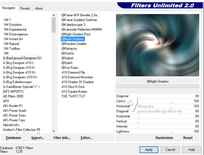Click the category list scroll down arrow

(54, 131)
